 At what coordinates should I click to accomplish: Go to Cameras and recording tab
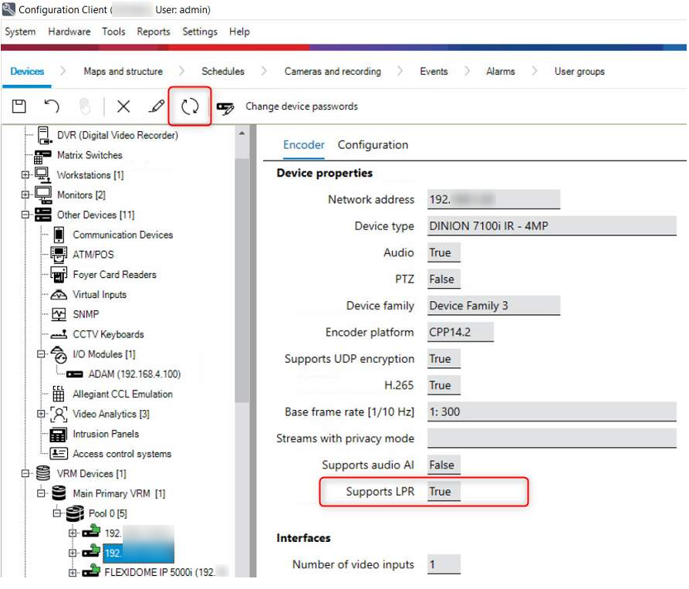point(333,72)
